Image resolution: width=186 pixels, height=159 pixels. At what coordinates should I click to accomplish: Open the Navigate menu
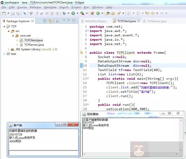[x=50, y=7]
